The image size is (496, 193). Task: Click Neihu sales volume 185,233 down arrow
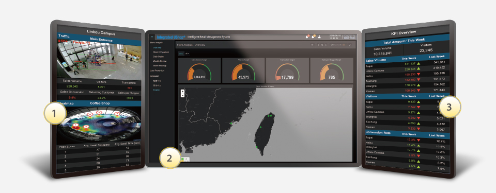[419, 75]
